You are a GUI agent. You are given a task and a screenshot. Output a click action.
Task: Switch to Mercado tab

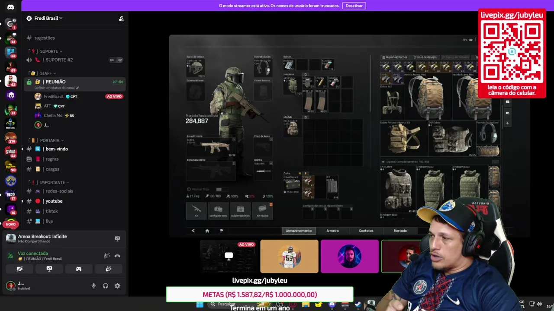[400, 231]
